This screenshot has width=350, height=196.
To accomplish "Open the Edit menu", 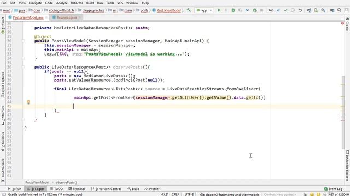I will (13, 3).
